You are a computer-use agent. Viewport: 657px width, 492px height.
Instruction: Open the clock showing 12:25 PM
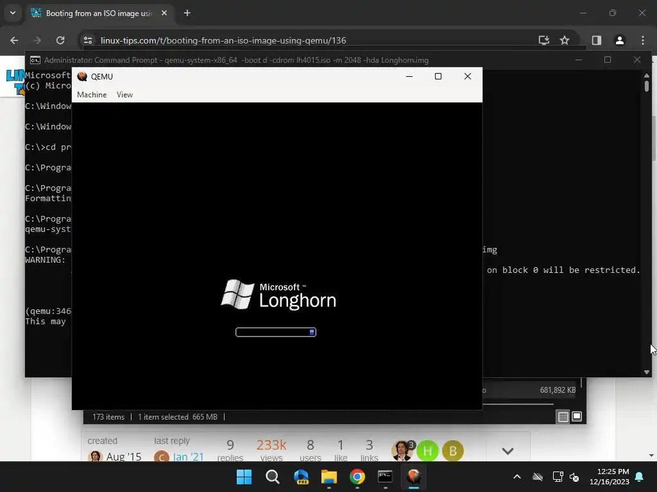click(x=610, y=477)
